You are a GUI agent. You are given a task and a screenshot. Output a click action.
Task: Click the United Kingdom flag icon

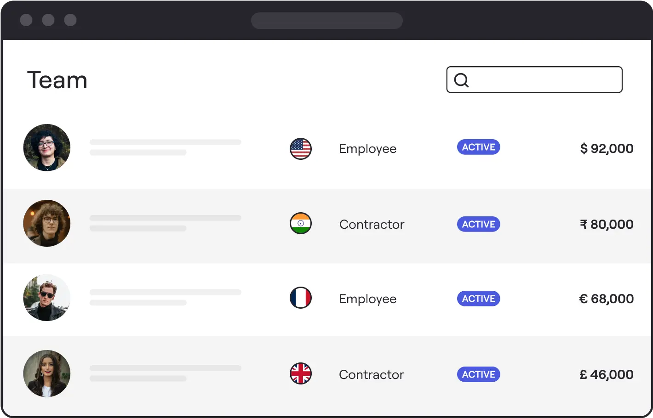click(301, 373)
